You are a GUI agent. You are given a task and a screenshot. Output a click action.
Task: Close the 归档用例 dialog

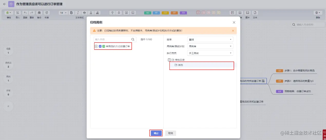pos(234,22)
